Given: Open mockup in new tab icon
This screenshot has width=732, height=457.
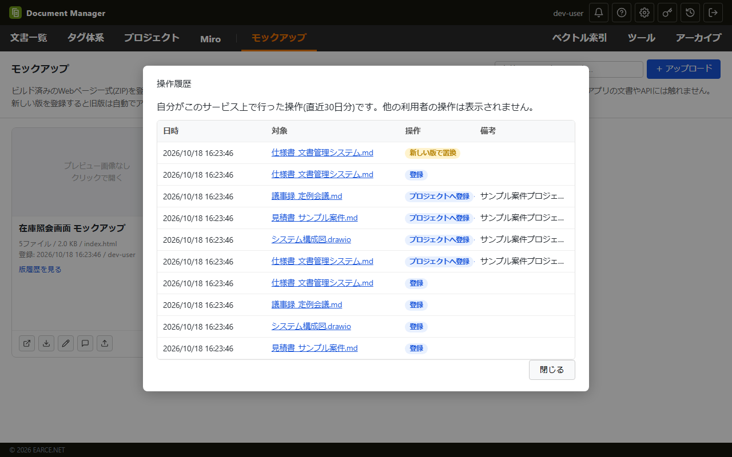Looking at the screenshot, I should [27, 343].
